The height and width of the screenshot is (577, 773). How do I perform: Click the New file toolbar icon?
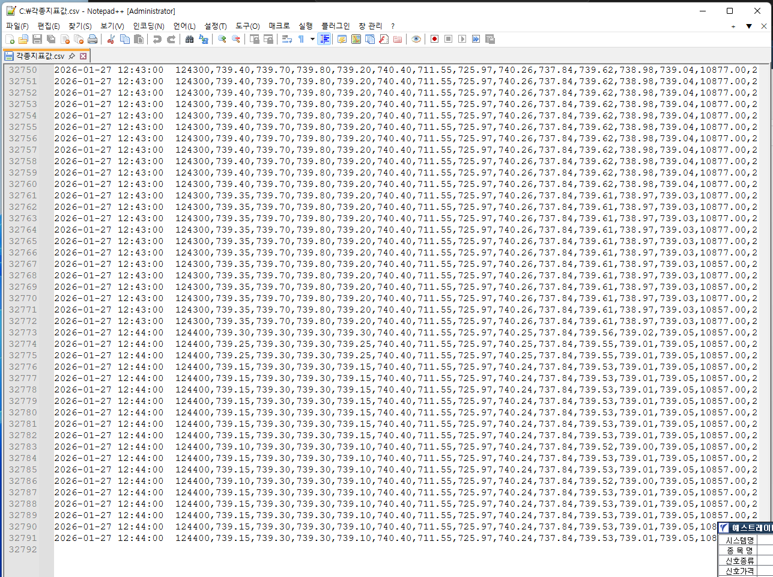click(x=10, y=39)
